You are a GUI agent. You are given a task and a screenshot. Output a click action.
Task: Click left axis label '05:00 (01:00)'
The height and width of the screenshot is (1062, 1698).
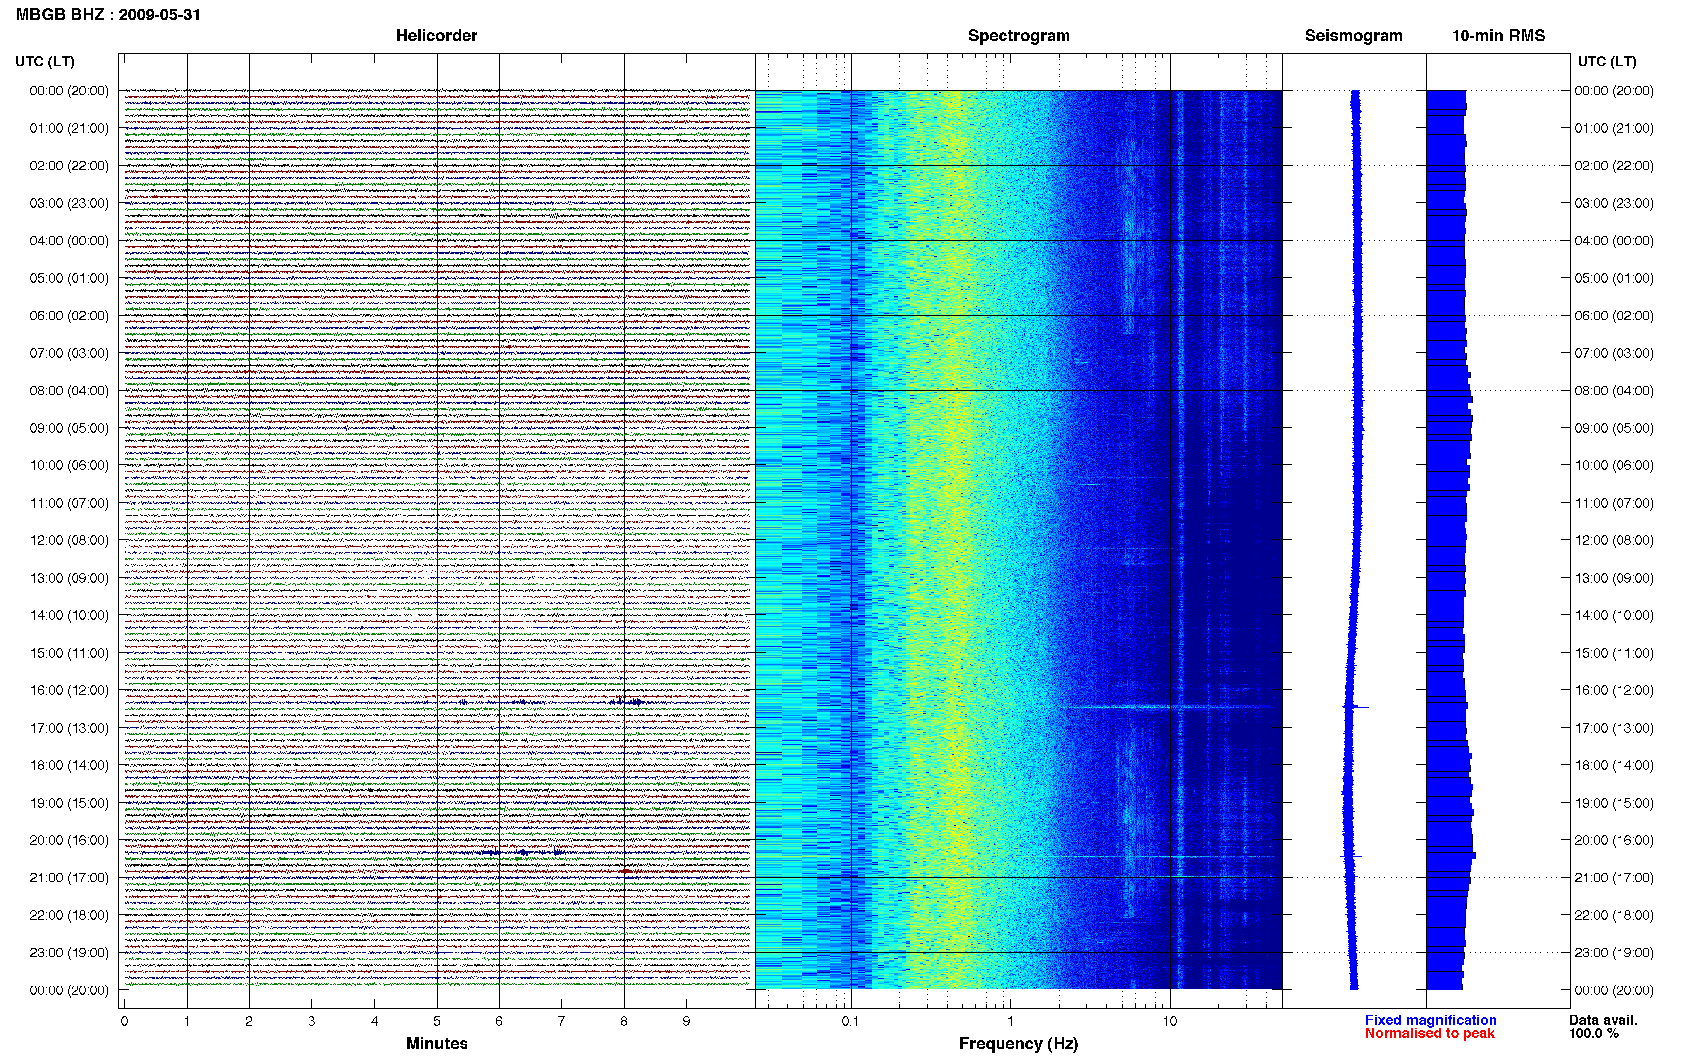point(69,278)
